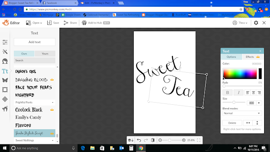Choose the Charon's Cool font

tap(26, 71)
